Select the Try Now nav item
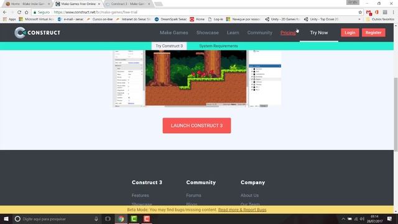The image size is (398, 224). pyautogui.click(x=319, y=32)
